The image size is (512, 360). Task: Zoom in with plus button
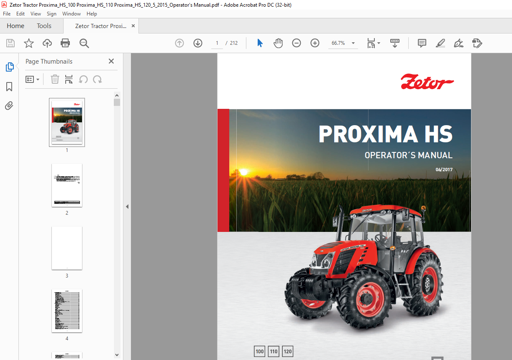click(315, 43)
